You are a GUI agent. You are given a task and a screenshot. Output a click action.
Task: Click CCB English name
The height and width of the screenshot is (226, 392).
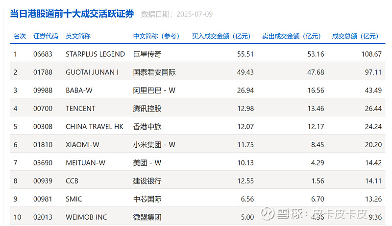pos(72,181)
